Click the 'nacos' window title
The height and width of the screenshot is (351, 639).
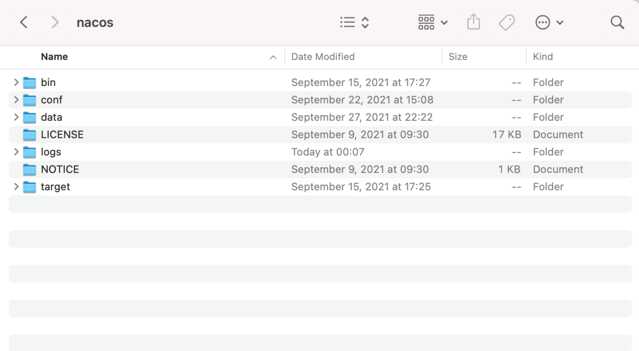[95, 22]
